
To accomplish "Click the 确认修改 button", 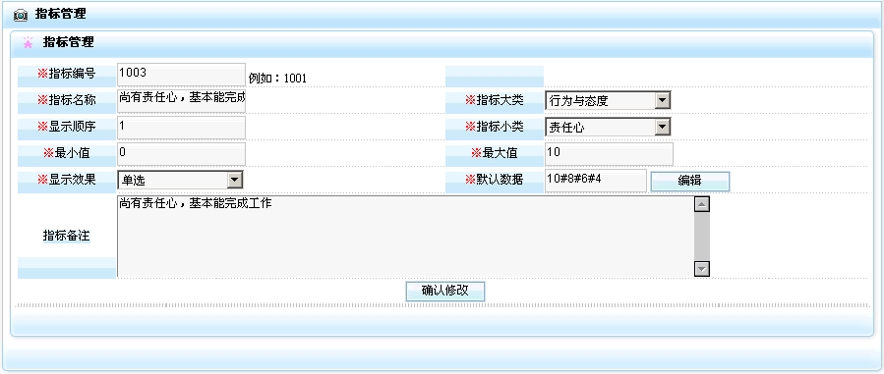I will tap(445, 291).
